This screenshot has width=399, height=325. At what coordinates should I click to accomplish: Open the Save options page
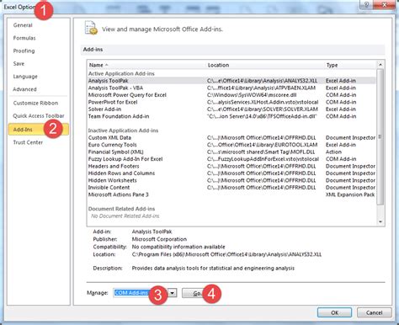point(19,64)
